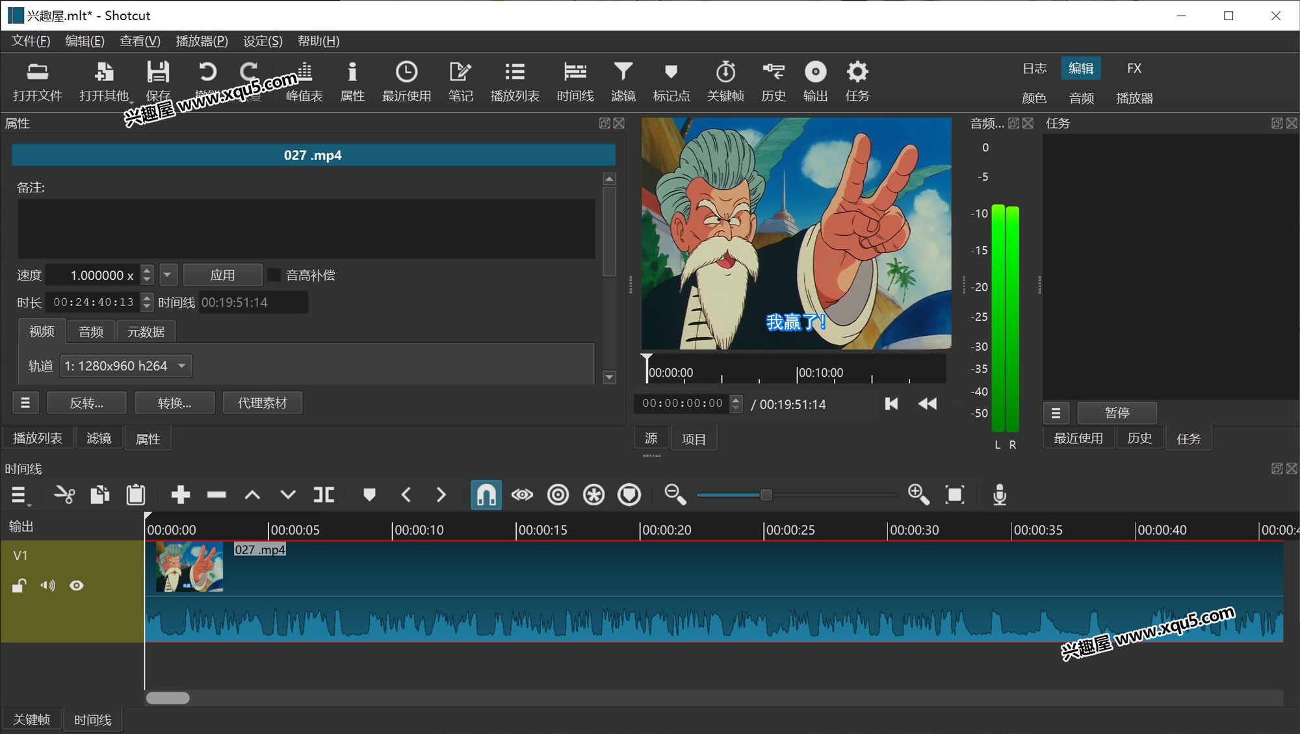
Task: Toggle ripple mode target icon
Action: 558,495
